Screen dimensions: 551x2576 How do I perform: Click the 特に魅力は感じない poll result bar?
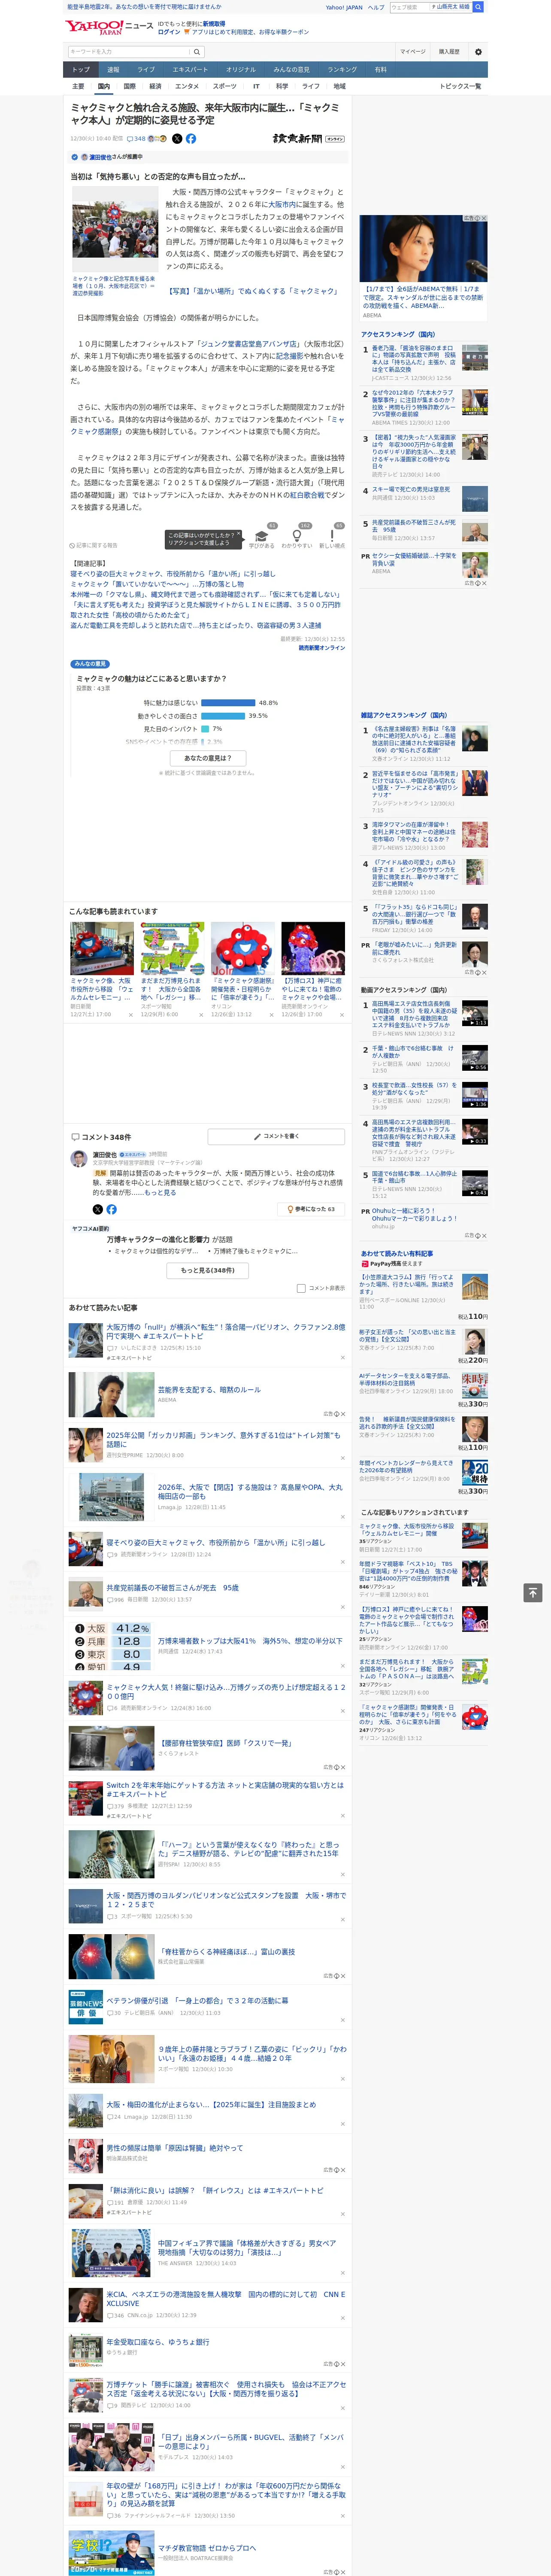click(x=228, y=703)
